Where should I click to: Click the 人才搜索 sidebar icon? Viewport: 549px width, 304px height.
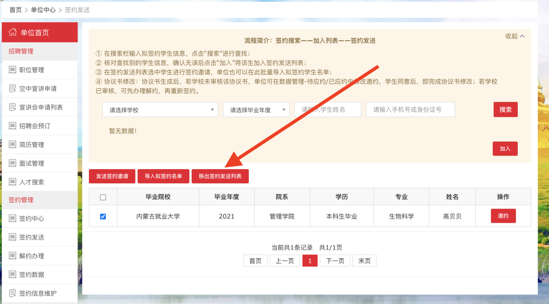pos(12,182)
